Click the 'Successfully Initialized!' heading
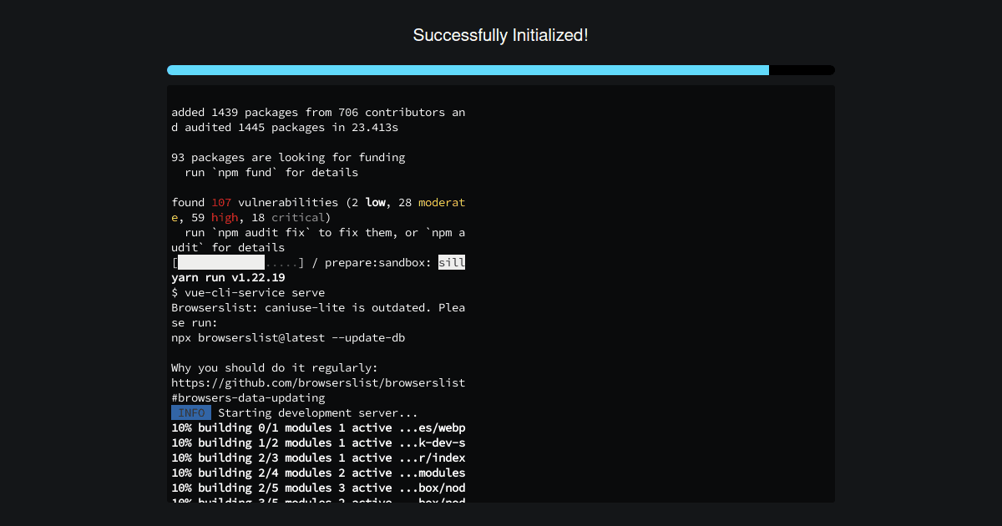The height and width of the screenshot is (526, 1002). 500,35
